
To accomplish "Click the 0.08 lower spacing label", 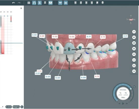I will click(x=83, y=78).
